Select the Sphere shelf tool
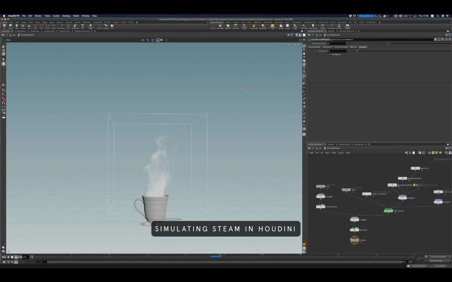The height and width of the screenshot is (282, 452). pos(10,26)
